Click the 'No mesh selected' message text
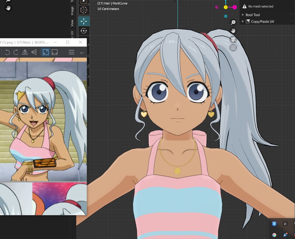This screenshot has width=295, height=239. (261, 6)
